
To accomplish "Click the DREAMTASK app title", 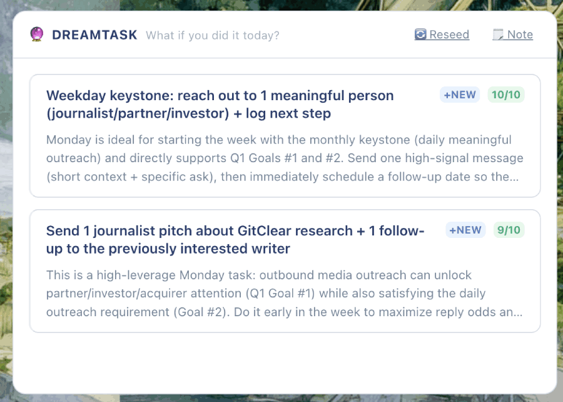I will point(94,35).
